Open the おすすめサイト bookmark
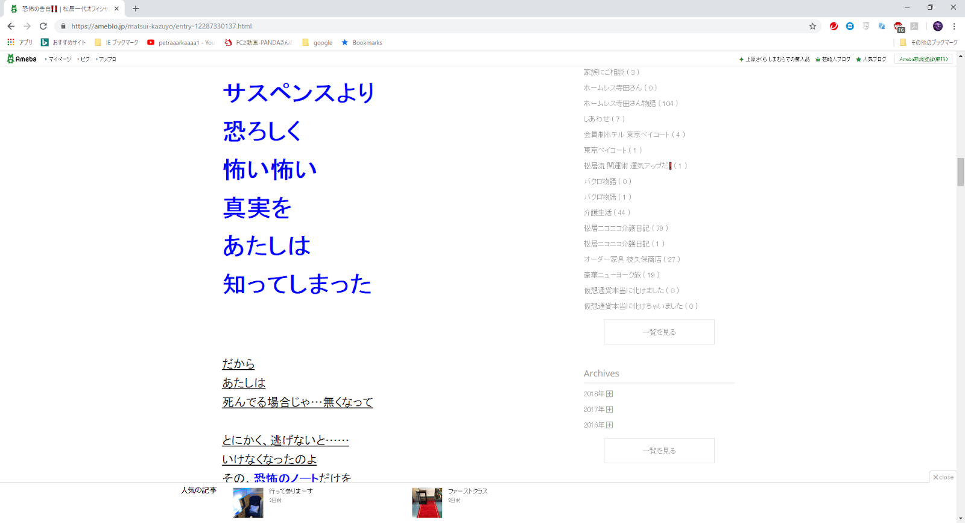The height and width of the screenshot is (523, 965). [63, 42]
